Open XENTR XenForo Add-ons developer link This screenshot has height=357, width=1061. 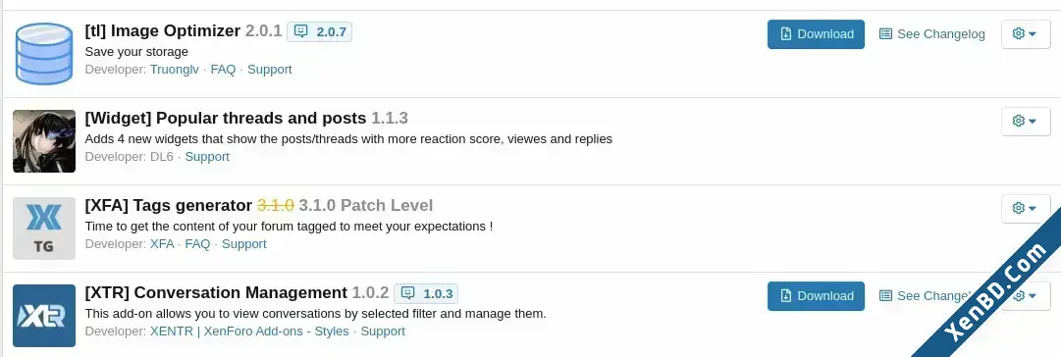[249, 331]
